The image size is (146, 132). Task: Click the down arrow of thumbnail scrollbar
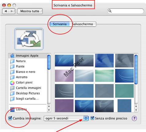point(136,110)
